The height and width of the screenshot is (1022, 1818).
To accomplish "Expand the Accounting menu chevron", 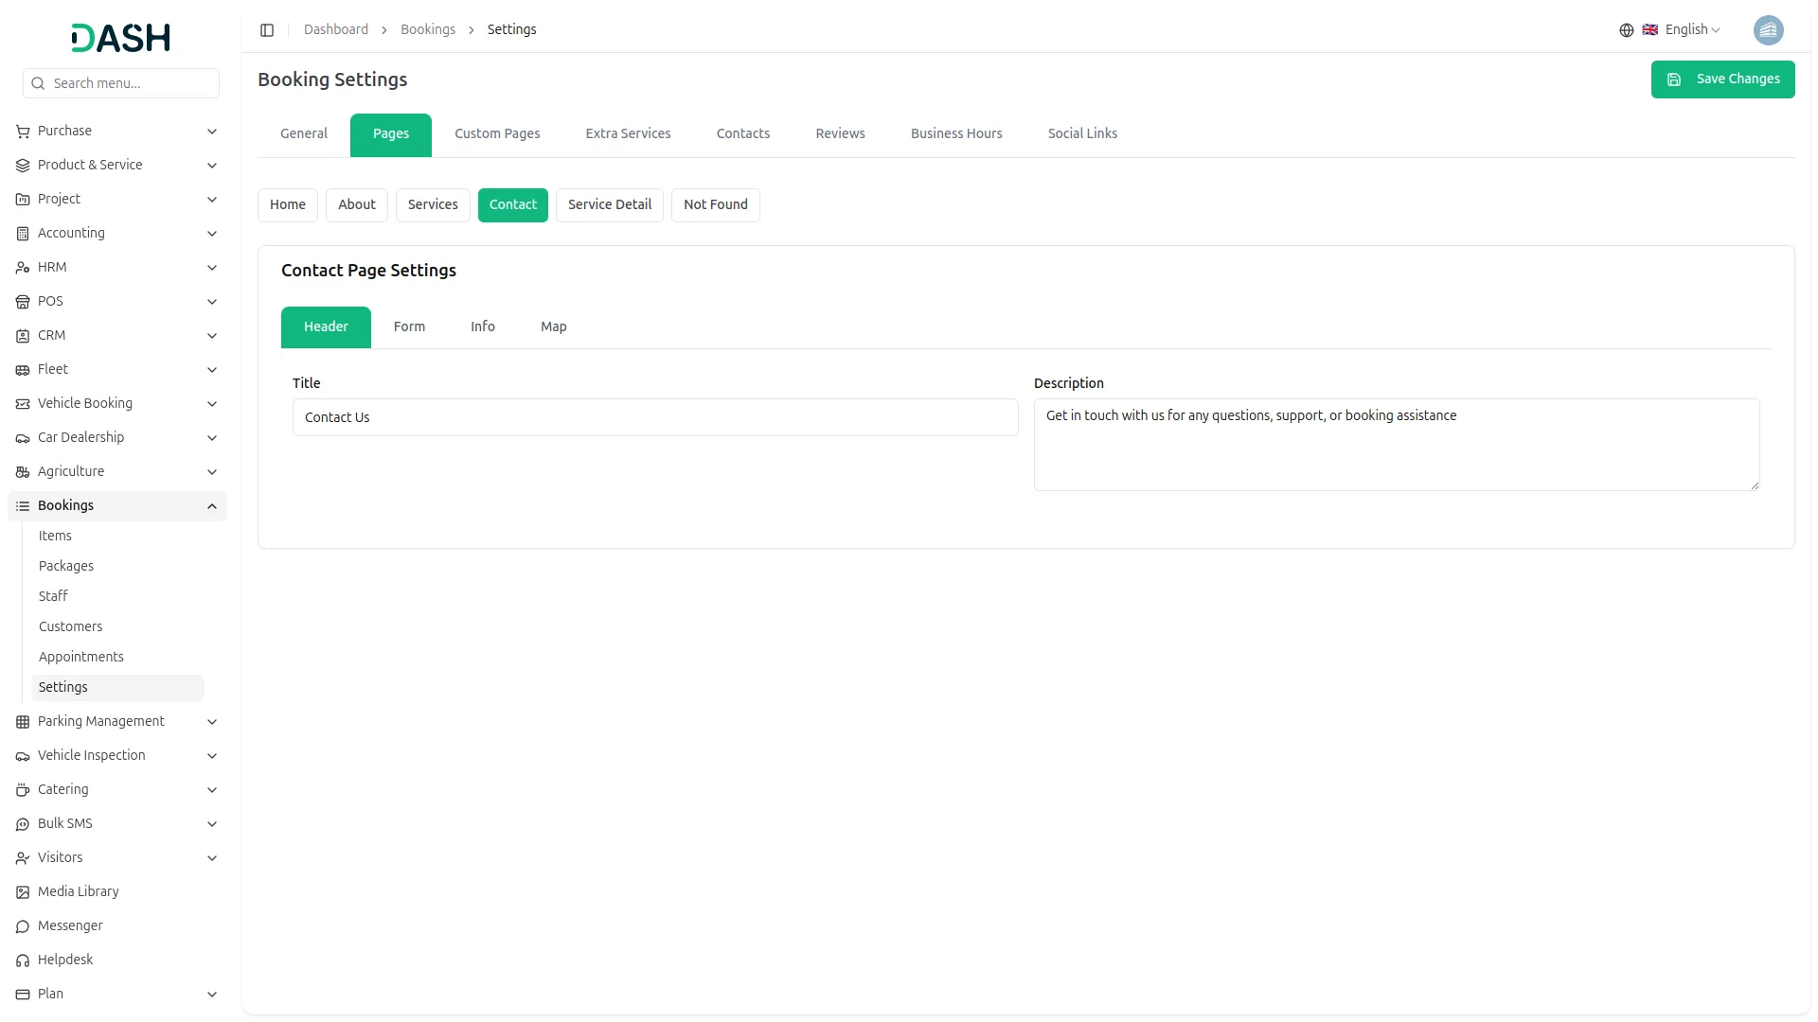I will 212,234.
